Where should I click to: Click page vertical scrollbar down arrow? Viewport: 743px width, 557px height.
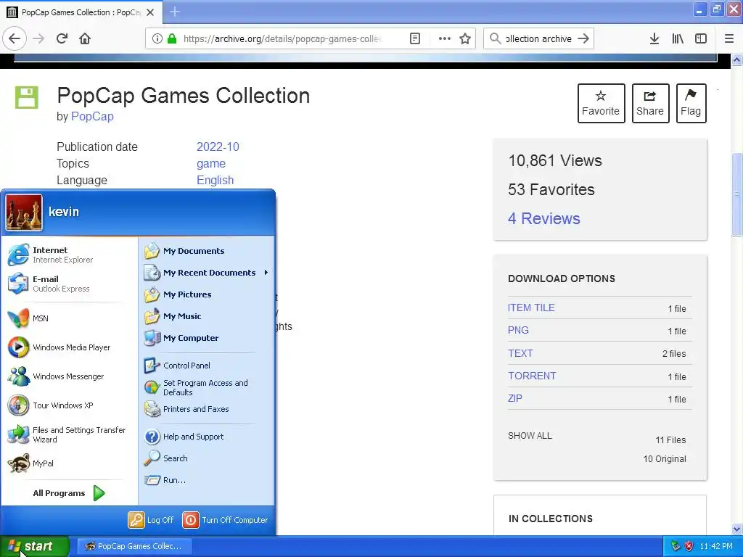click(736, 529)
